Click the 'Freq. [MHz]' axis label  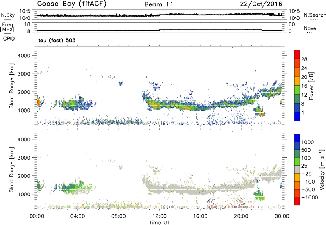(8, 28)
